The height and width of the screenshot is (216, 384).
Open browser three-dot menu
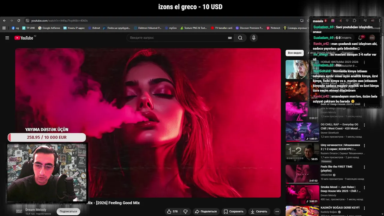click(379, 21)
